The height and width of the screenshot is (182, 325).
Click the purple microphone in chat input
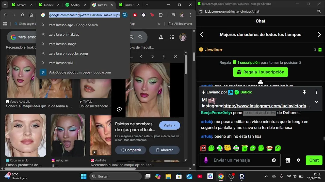coord(206,160)
